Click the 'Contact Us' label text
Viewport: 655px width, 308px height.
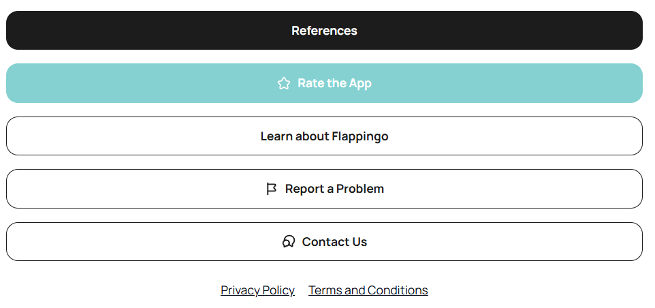point(334,242)
